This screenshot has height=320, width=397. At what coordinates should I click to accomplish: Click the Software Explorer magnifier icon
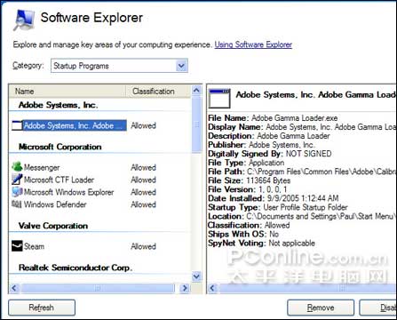(x=24, y=20)
